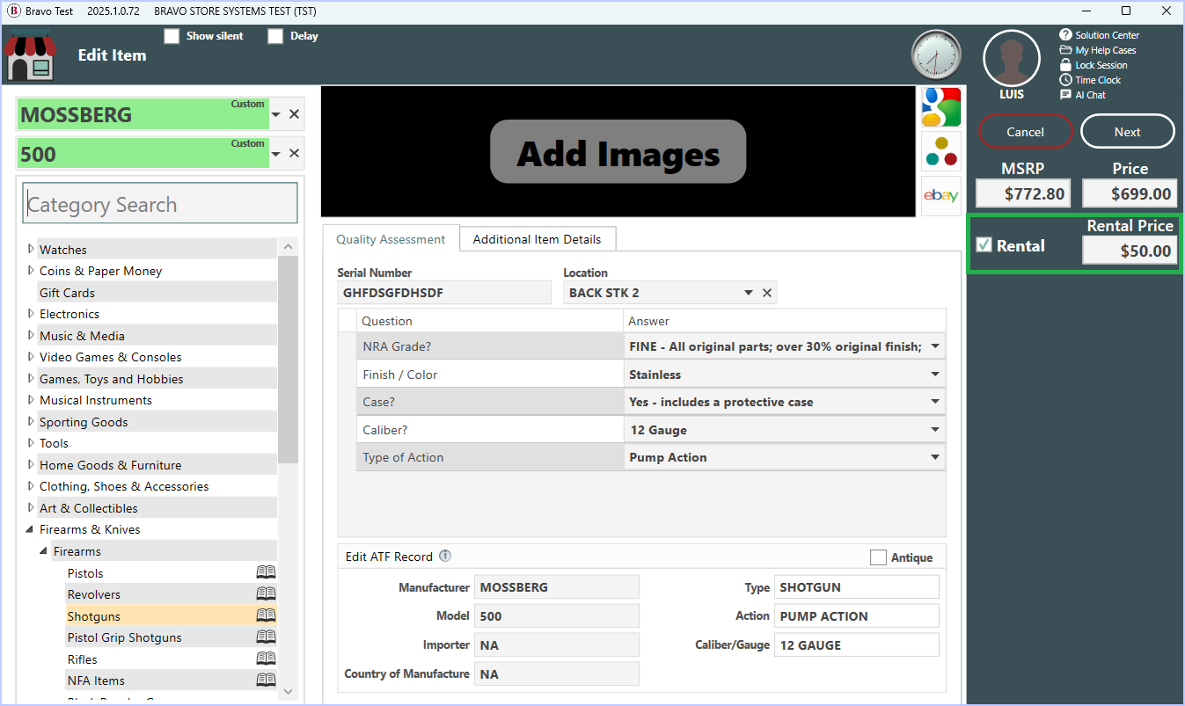Open the NRA Grade answer dropdown
Image resolution: width=1185 pixels, height=706 pixels.
[935, 346]
